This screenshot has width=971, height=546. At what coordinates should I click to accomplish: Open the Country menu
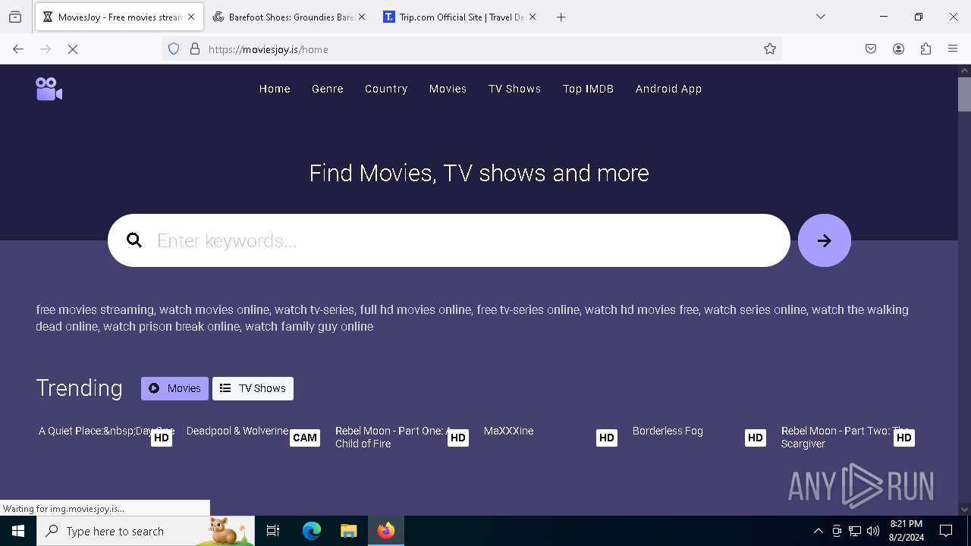[x=386, y=89]
